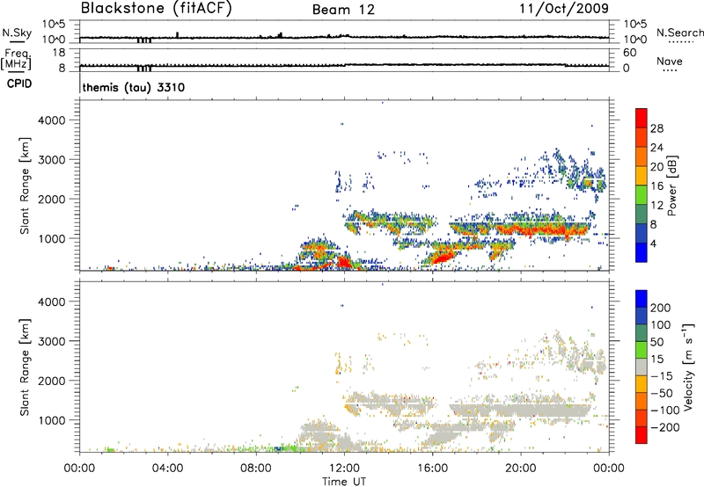Click the power panel Slant Range label

[25, 185]
